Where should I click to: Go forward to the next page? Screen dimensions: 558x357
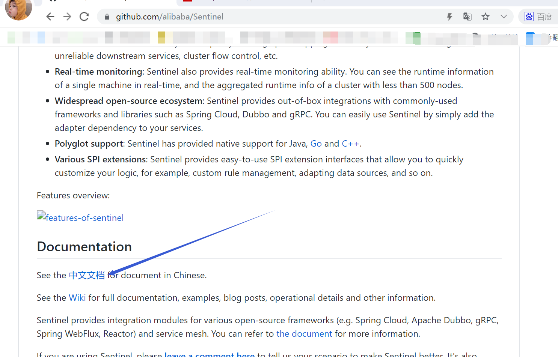67,16
